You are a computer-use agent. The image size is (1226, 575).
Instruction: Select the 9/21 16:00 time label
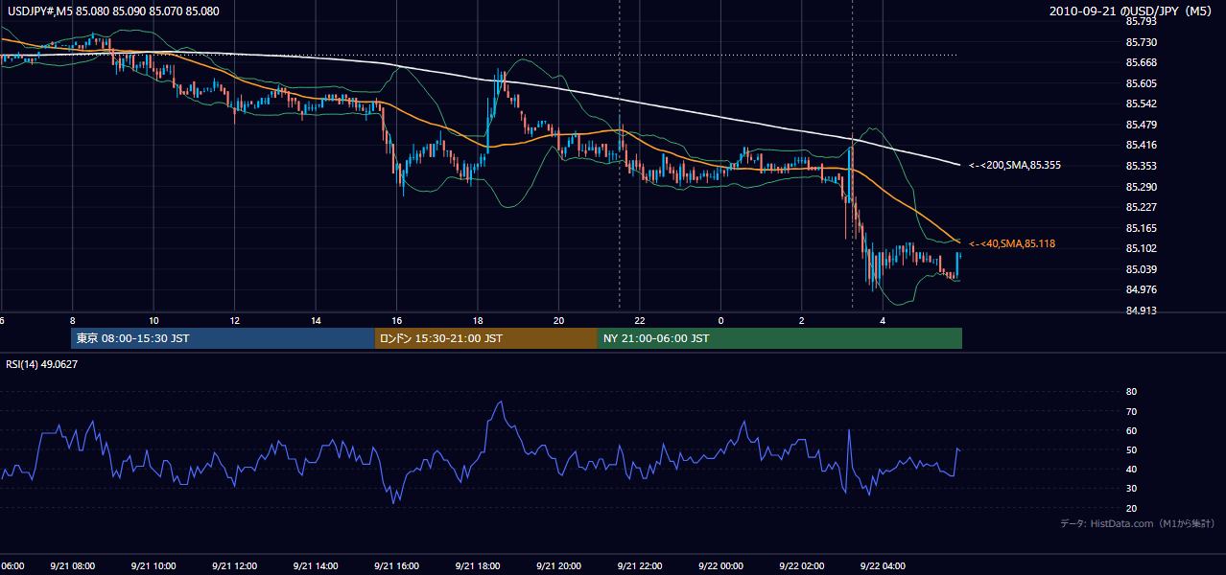tap(396, 566)
